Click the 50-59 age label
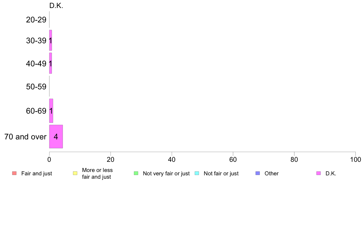The height and width of the screenshot is (226, 364). 36,87
